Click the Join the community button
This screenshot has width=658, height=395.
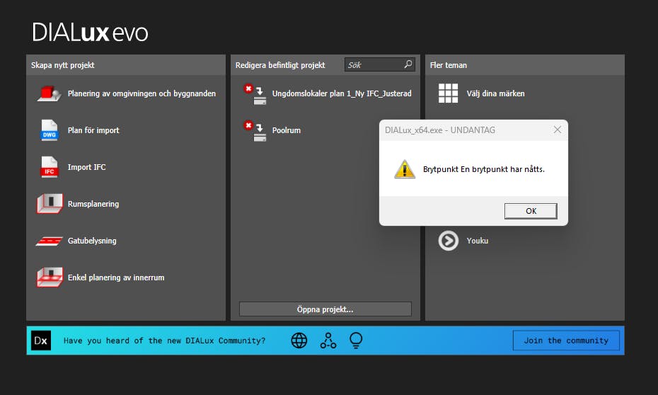tap(566, 340)
